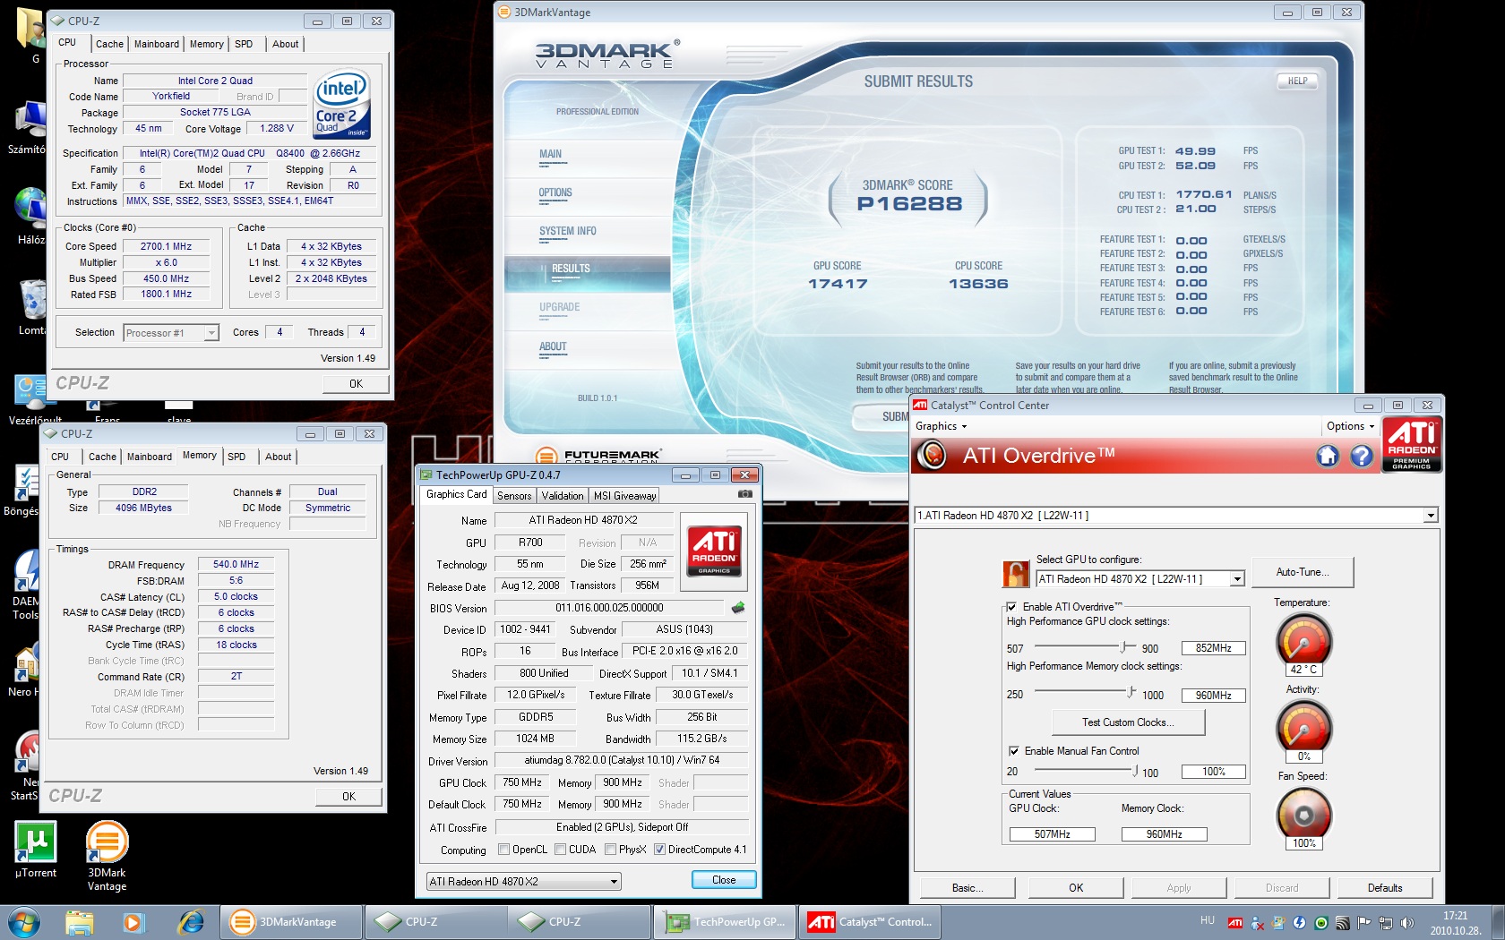Viewport: 1505px width, 940px height.
Task: Click the ATI icon in the system tray
Action: click(1235, 922)
